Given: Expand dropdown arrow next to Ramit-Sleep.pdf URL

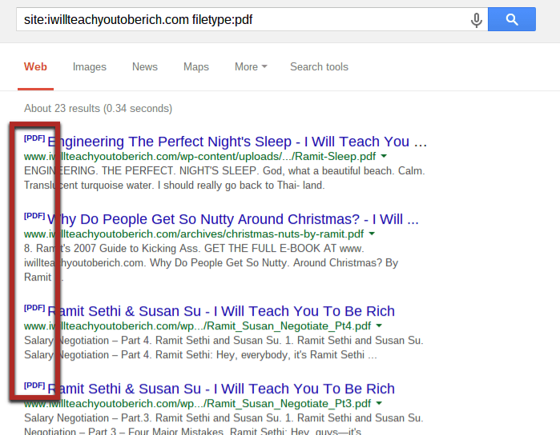Looking at the screenshot, I should pyautogui.click(x=384, y=156).
